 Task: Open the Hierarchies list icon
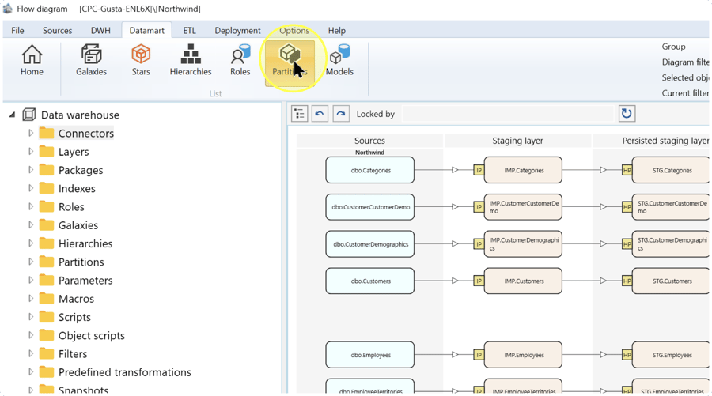pos(191,60)
